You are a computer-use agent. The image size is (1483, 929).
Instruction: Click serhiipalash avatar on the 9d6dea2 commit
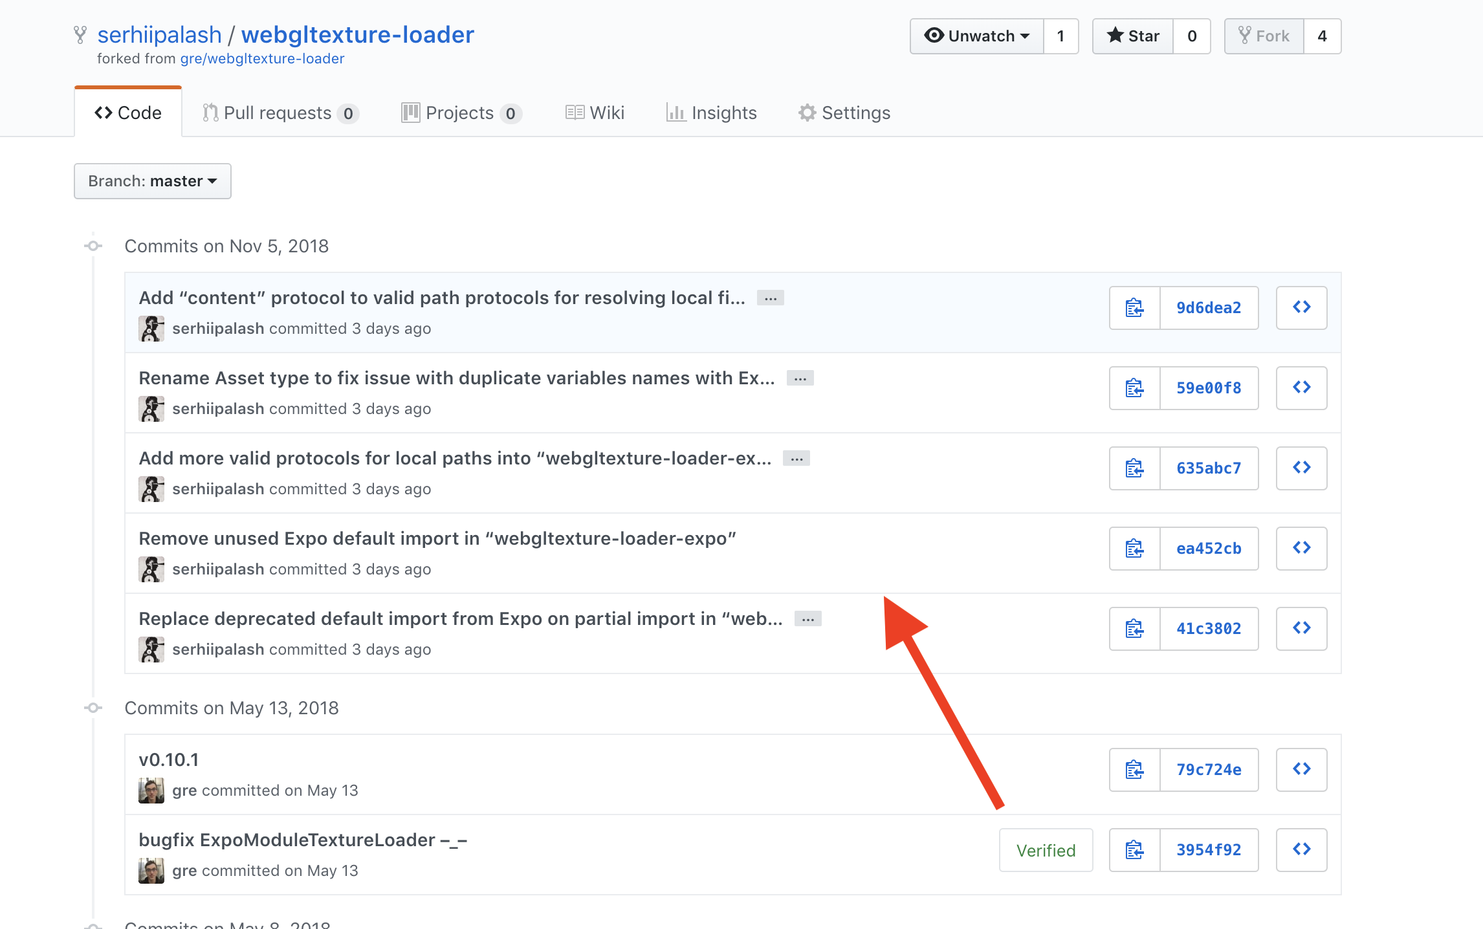(151, 329)
